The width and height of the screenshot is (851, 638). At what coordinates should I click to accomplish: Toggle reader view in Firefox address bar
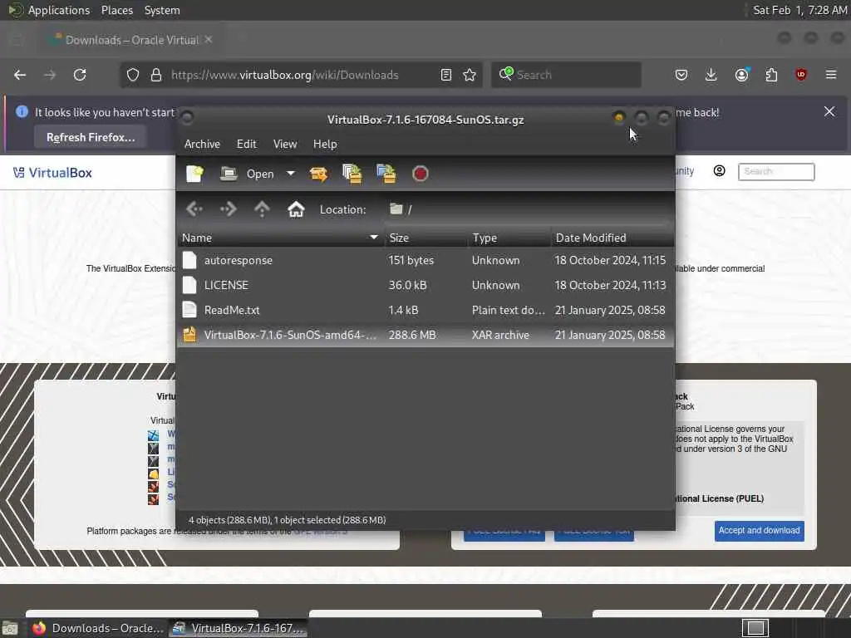[446, 75]
